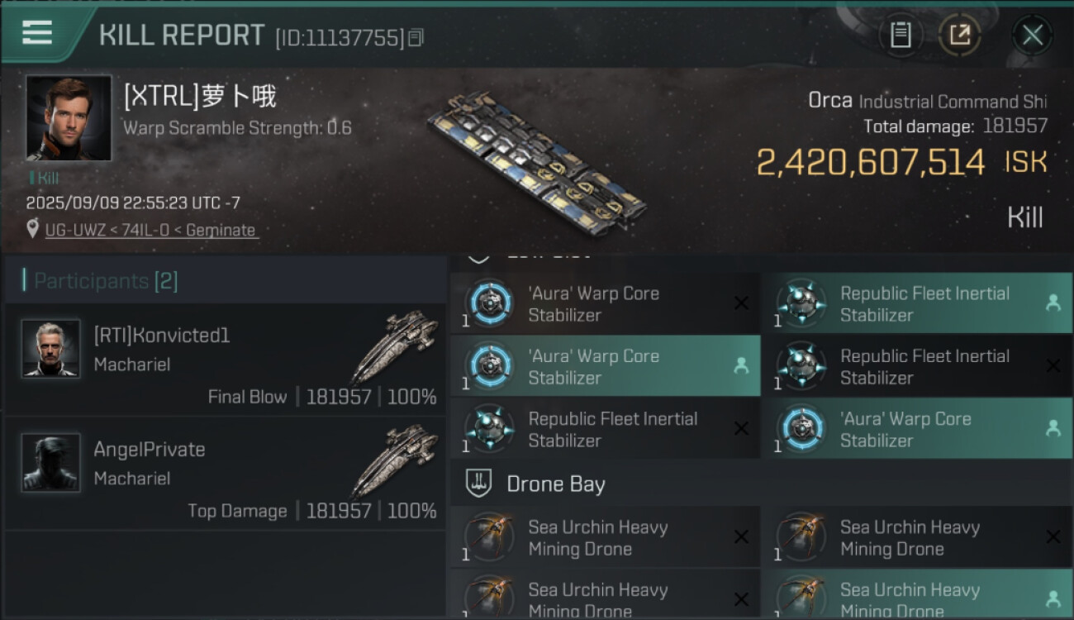Open the clipboard notes icon
The image size is (1074, 620).
901,35
